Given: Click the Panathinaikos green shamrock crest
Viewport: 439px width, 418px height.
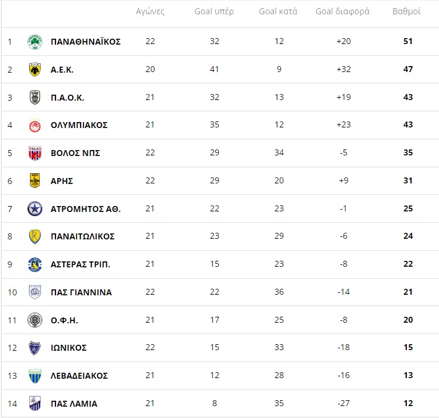Looking at the screenshot, I should point(35,42).
